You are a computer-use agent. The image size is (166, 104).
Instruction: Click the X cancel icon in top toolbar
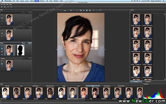coord(5,7)
